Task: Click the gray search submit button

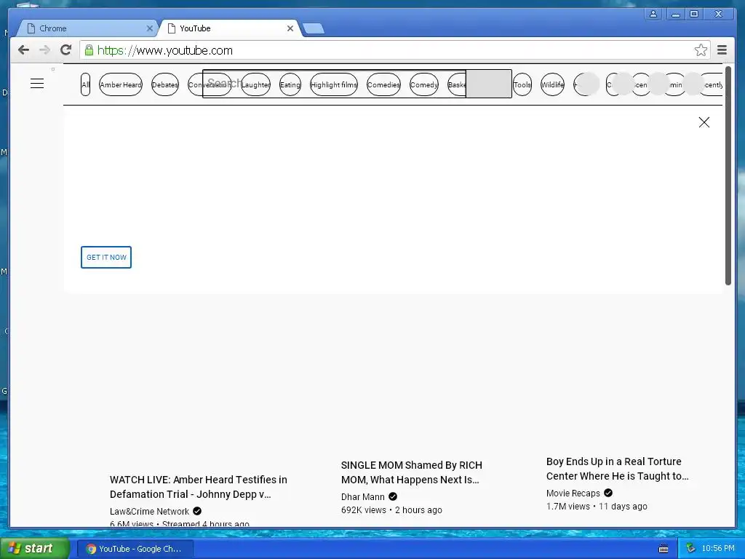Action: point(489,84)
